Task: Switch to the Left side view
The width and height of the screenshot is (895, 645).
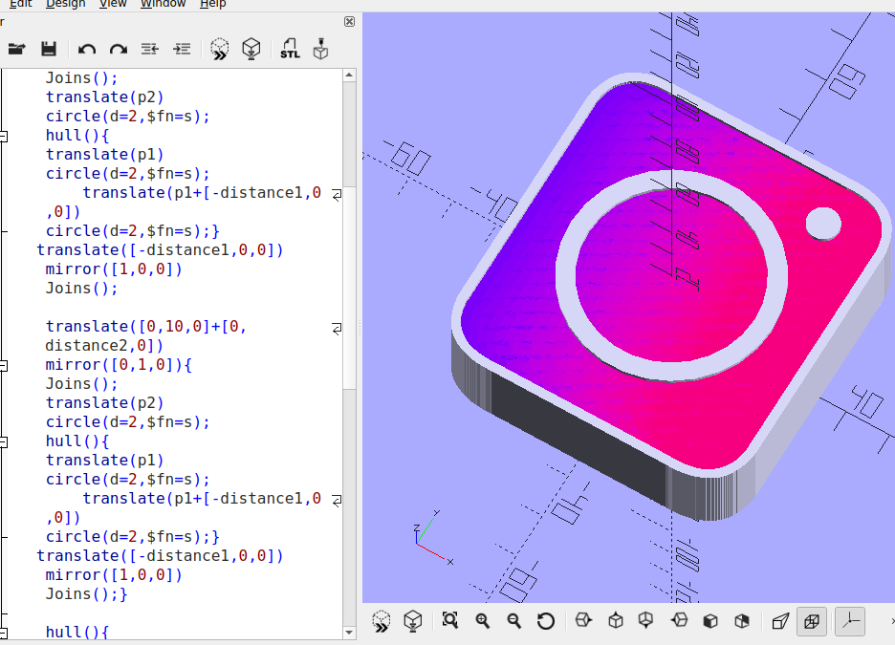Action: (679, 620)
